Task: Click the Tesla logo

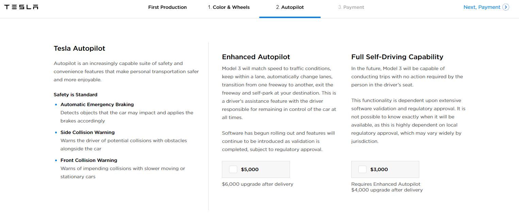Action: tap(21, 7)
